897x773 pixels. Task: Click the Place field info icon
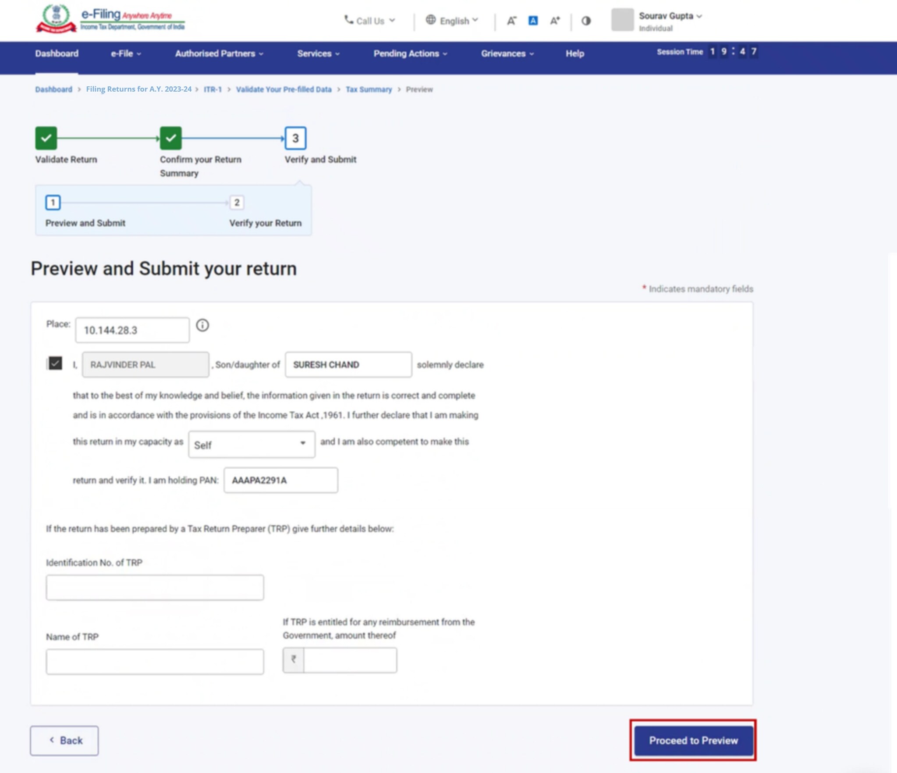[x=202, y=325]
